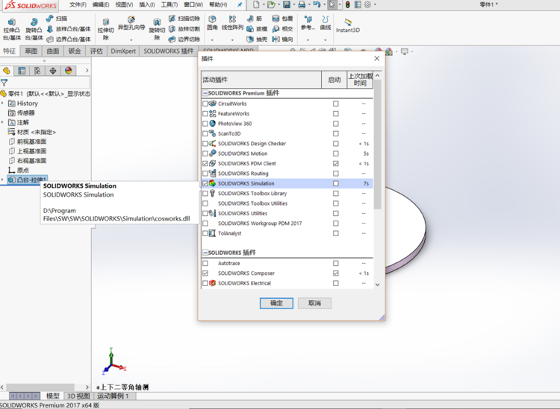Open the 圆角 fillet dropdown arrow
560x409 pixels.
coord(212,40)
